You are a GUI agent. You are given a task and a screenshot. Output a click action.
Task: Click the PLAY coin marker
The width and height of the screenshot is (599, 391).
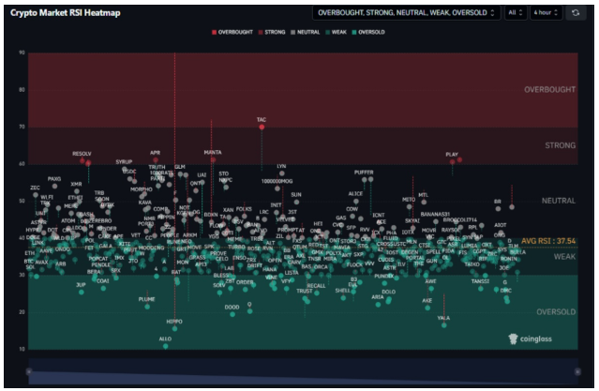pyautogui.click(x=452, y=161)
